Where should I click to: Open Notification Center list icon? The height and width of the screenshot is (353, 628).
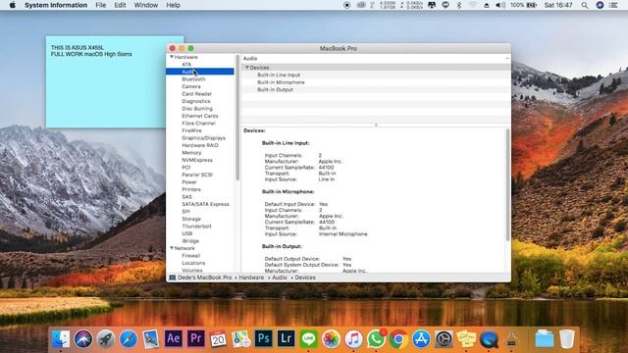pyautogui.click(x=613, y=5)
